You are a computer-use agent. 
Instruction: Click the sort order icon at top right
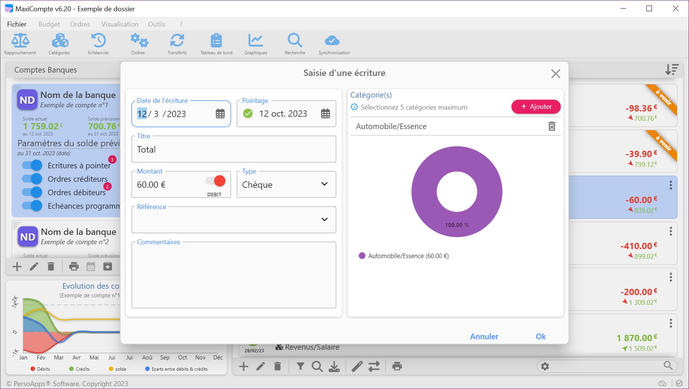(x=672, y=70)
